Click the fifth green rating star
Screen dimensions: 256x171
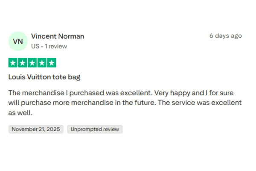point(52,63)
